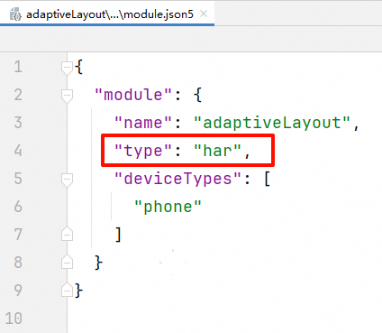Click the fold end marker on line 9

[67, 290]
